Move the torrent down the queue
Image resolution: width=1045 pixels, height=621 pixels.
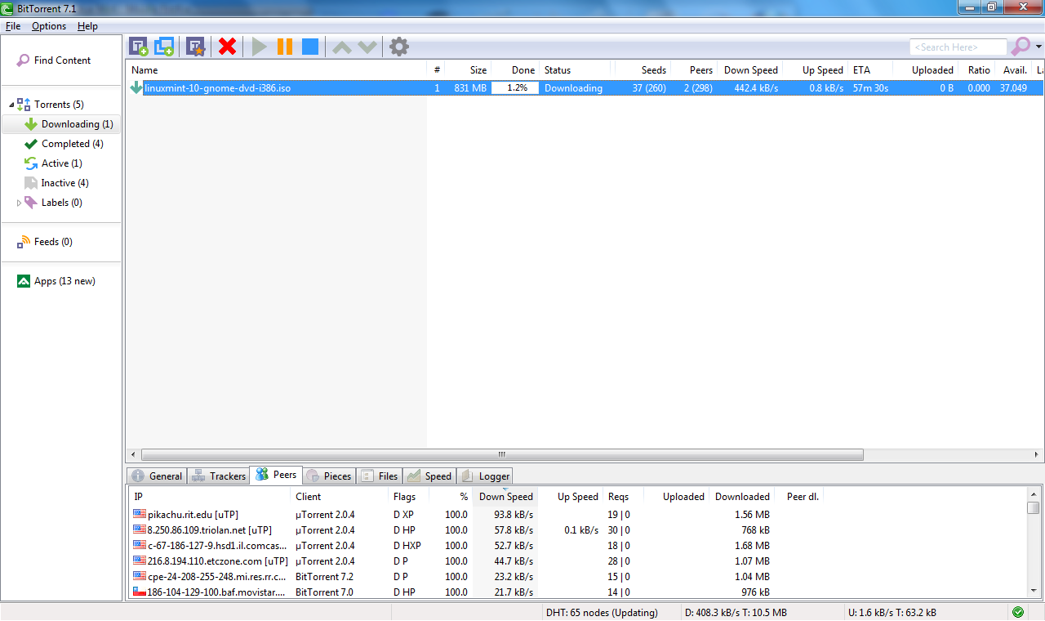(367, 47)
